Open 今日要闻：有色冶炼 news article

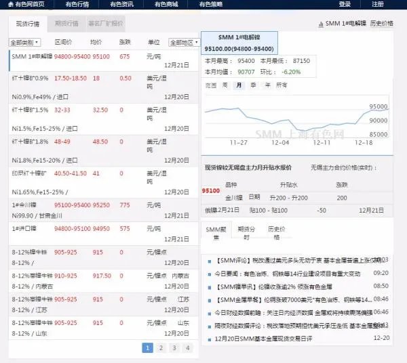coord(288,274)
